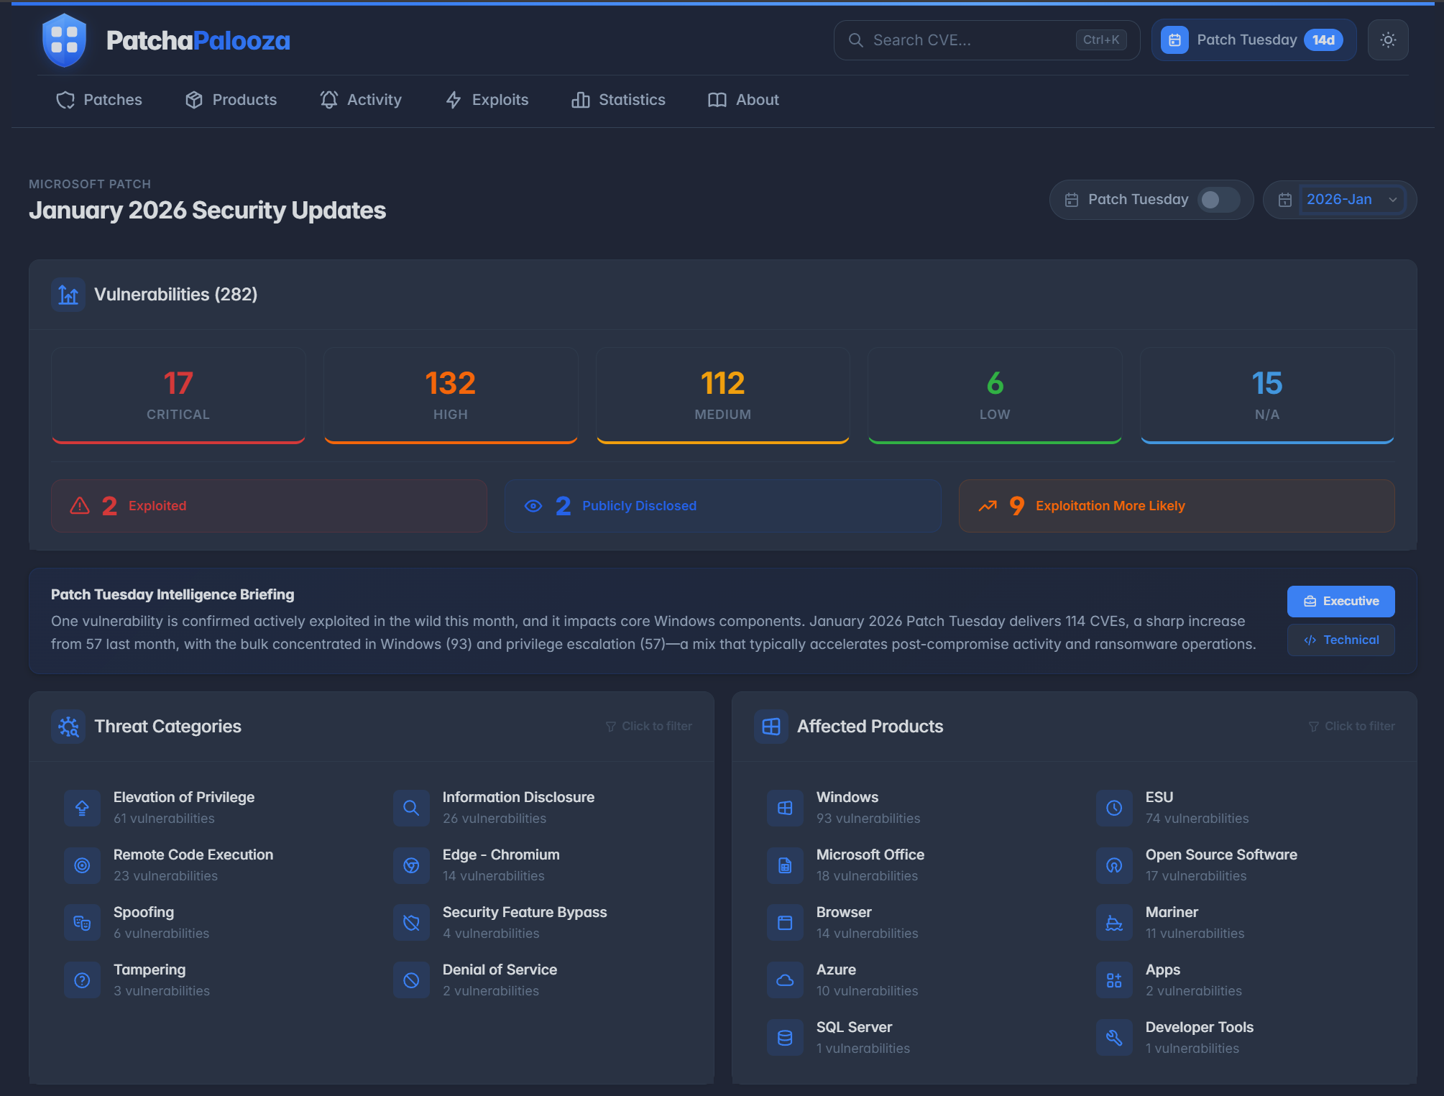Viewport: 1444px width, 1096px height.
Task: Click the Security Feature Bypass shield icon
Action: click(411, 923)
